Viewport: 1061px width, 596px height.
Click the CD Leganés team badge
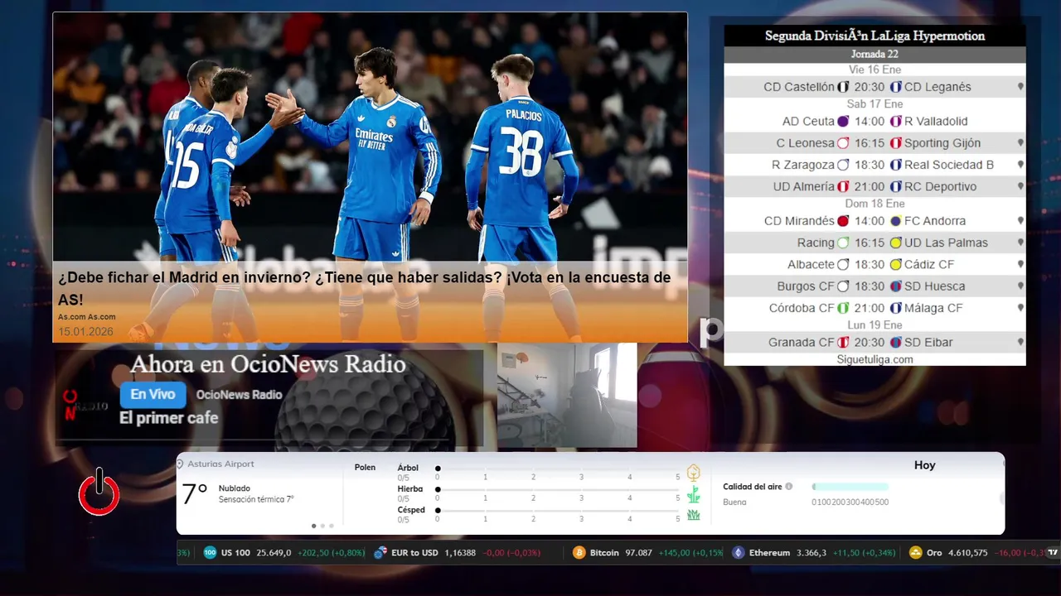tap(896, 87)
